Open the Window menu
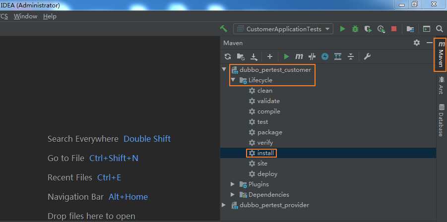Viewport: 447px width, 222px height. coord(26,16)
